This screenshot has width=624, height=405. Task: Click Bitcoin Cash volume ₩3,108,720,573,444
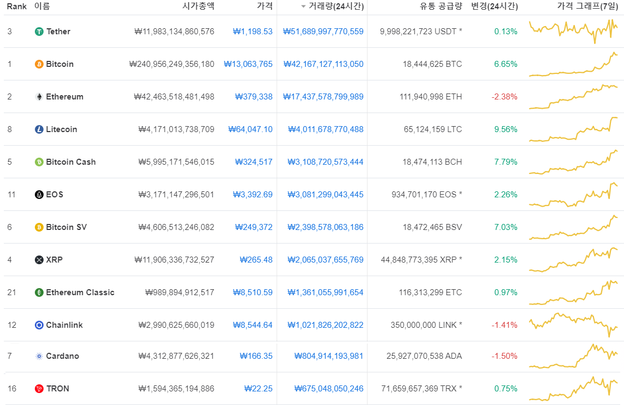pyautogui.click(x=326, y=162)
